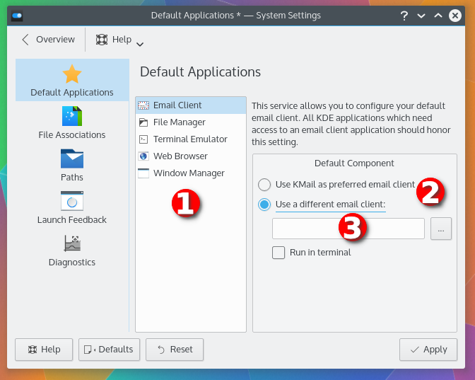Viewport: 475px width, 380px height.
Task: Open the Launch Feedback module
Action: pyautogui.click(x=72, y=207)
